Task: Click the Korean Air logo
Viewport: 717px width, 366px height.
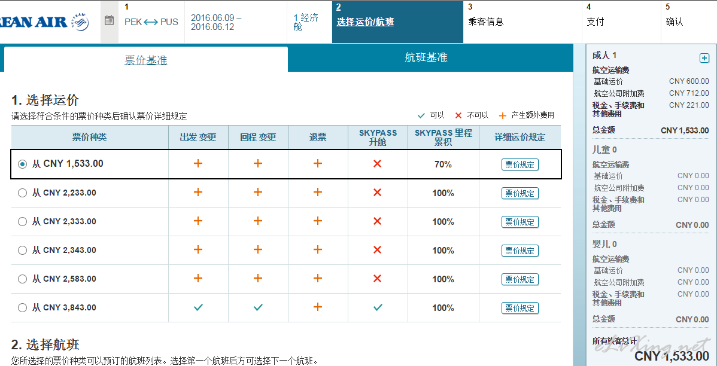Action: 44,22
